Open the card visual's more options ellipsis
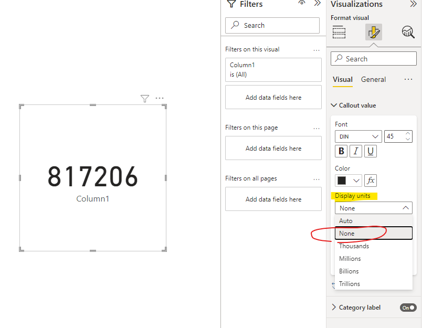 click(x=160, y=98)
